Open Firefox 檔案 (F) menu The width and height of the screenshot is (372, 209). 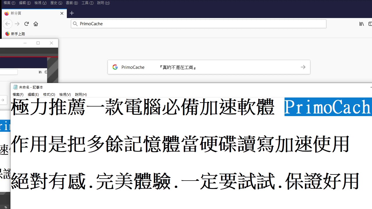[x=9, y=3]
